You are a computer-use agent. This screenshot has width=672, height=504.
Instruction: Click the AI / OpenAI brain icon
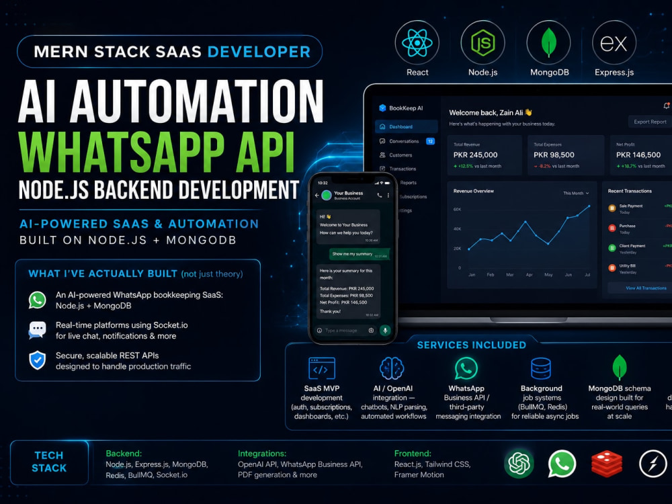pyautogui.click(x=392, y=368)
